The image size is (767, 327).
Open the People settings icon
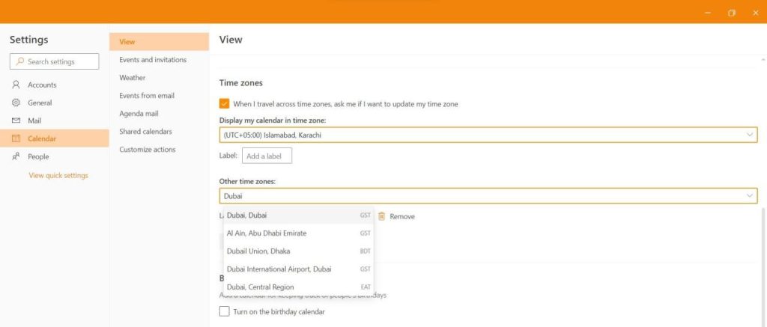tap(16, 156)
